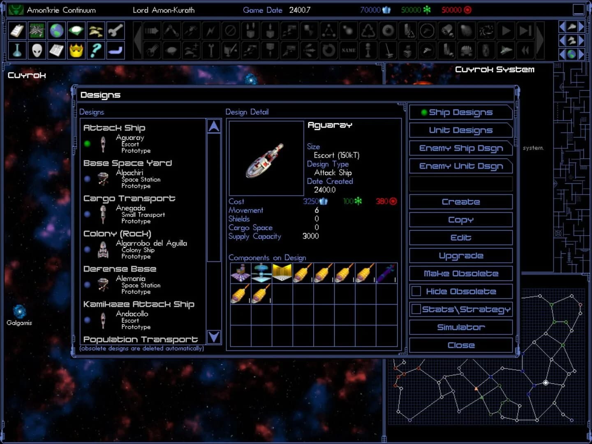
Task: Open the construction queues wrench icon
Action: [116, 31]
